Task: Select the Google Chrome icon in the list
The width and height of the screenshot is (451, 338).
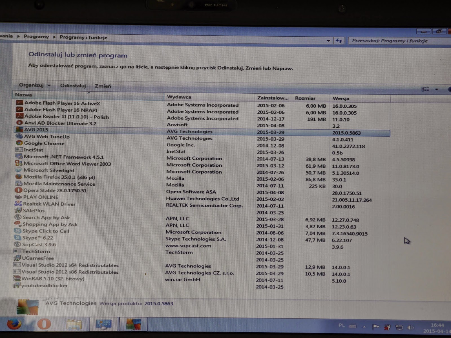Action: (x=19, y=143)
